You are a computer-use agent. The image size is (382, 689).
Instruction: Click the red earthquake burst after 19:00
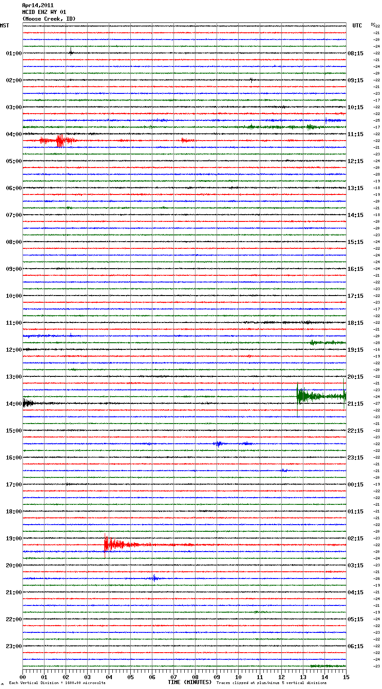coord(112,544)
